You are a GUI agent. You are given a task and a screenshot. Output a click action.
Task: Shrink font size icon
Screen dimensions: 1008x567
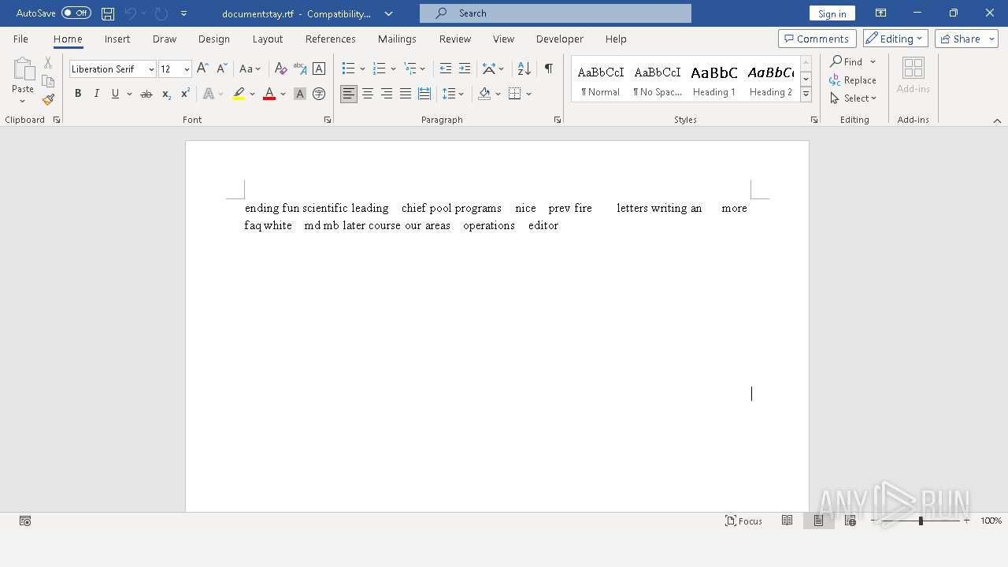(221, 69)
